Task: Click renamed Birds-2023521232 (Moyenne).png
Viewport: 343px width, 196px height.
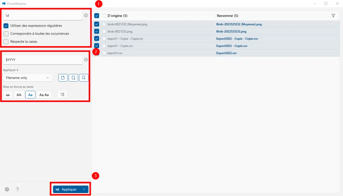Action: tap(239, 24)
